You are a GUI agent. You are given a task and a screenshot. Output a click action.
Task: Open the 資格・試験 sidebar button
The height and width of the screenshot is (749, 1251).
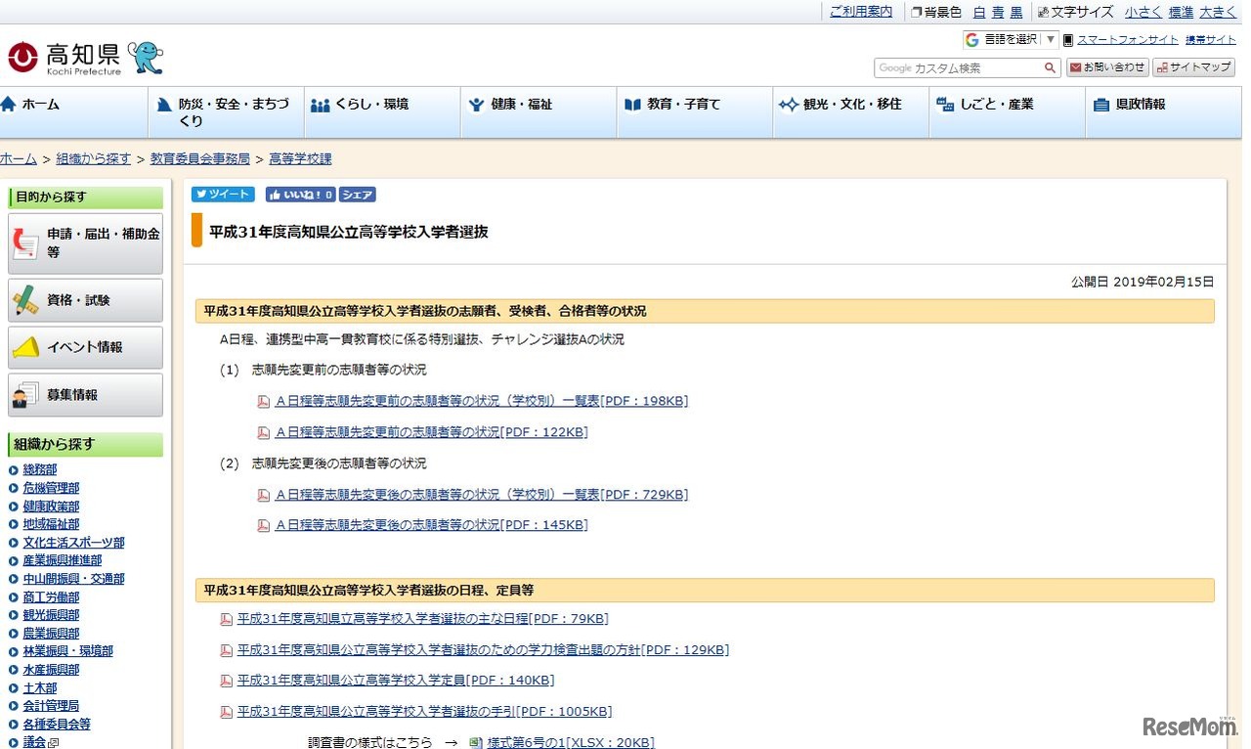[85, 300]
